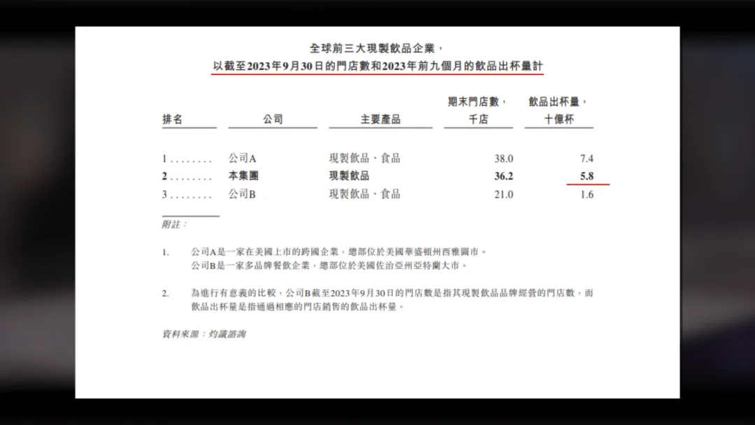Click '現製飲品、食品' in the 公司A row
This screenshot has height=425, width=755.
click(x=364, y=159)
